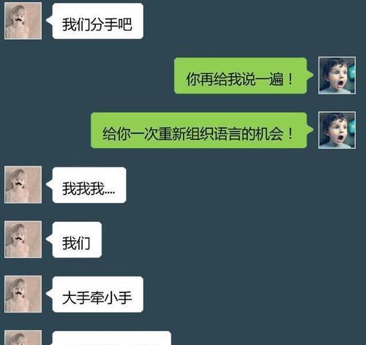Click the trailing dots in "我我我...."
The height and width of the screenshot is (345, 366).
tap(110, 193)
